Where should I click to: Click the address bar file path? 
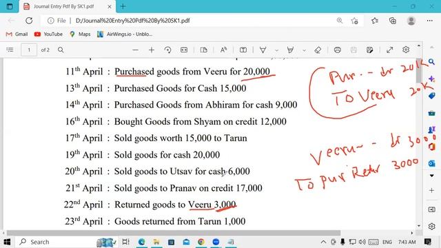coord(133,21)
